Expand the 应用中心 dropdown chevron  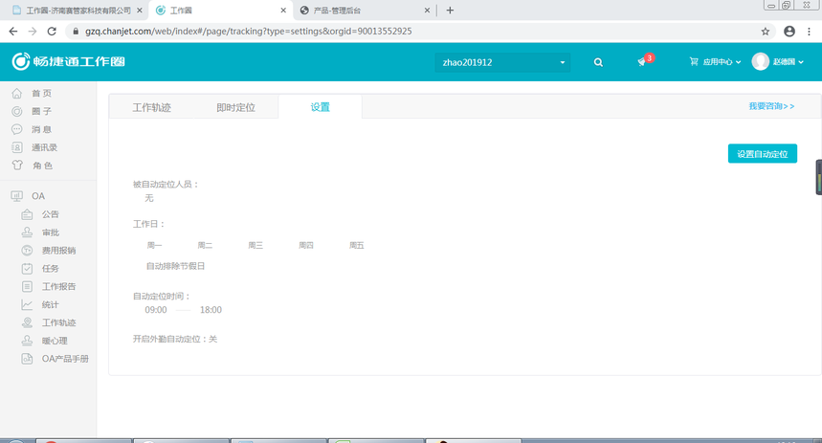(739, 62)
